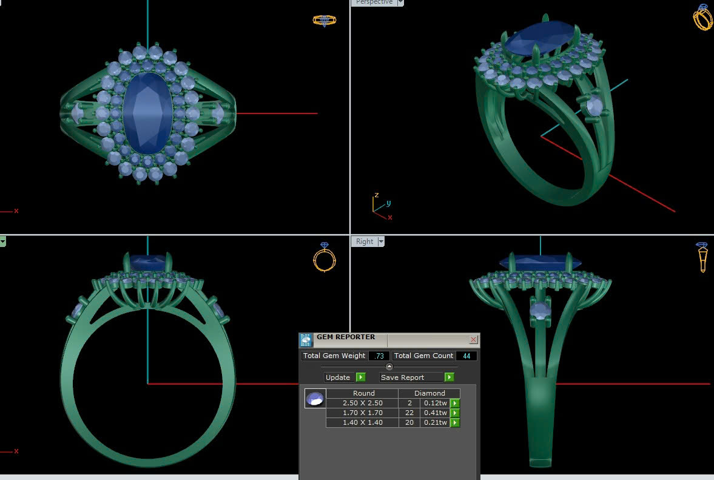Select the Perspective viewport title tab
The width and height of the screenshot is (714, 480).
[374, 2]
